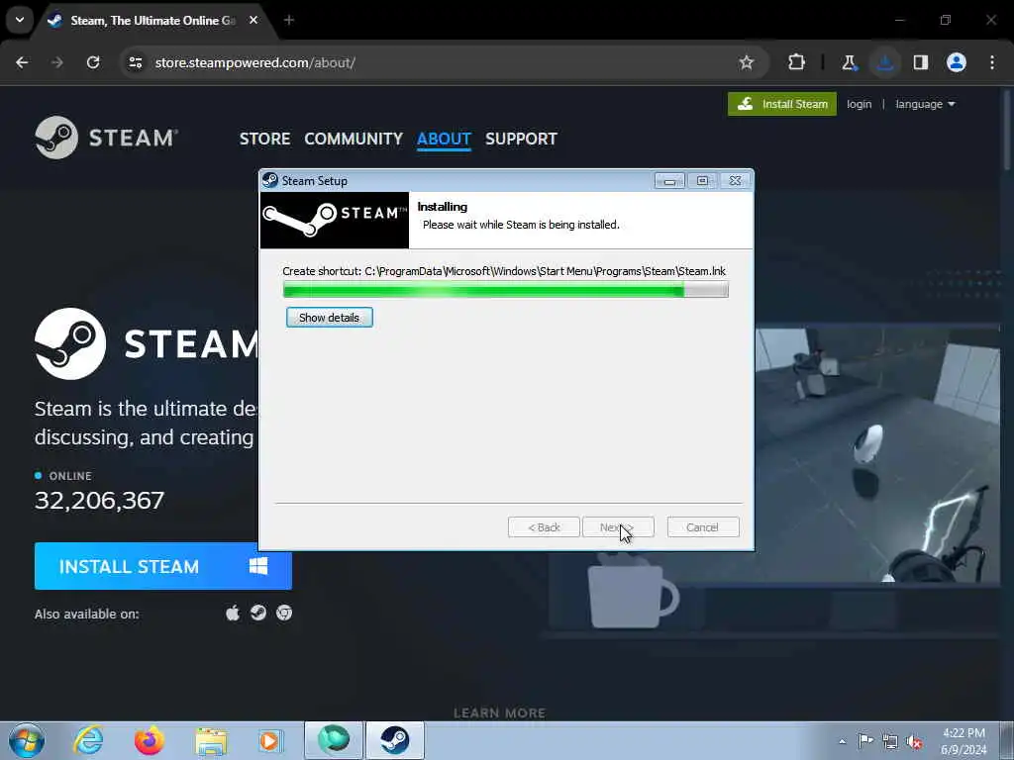Show hidden tray icons arrow

[x=842, y=741]
